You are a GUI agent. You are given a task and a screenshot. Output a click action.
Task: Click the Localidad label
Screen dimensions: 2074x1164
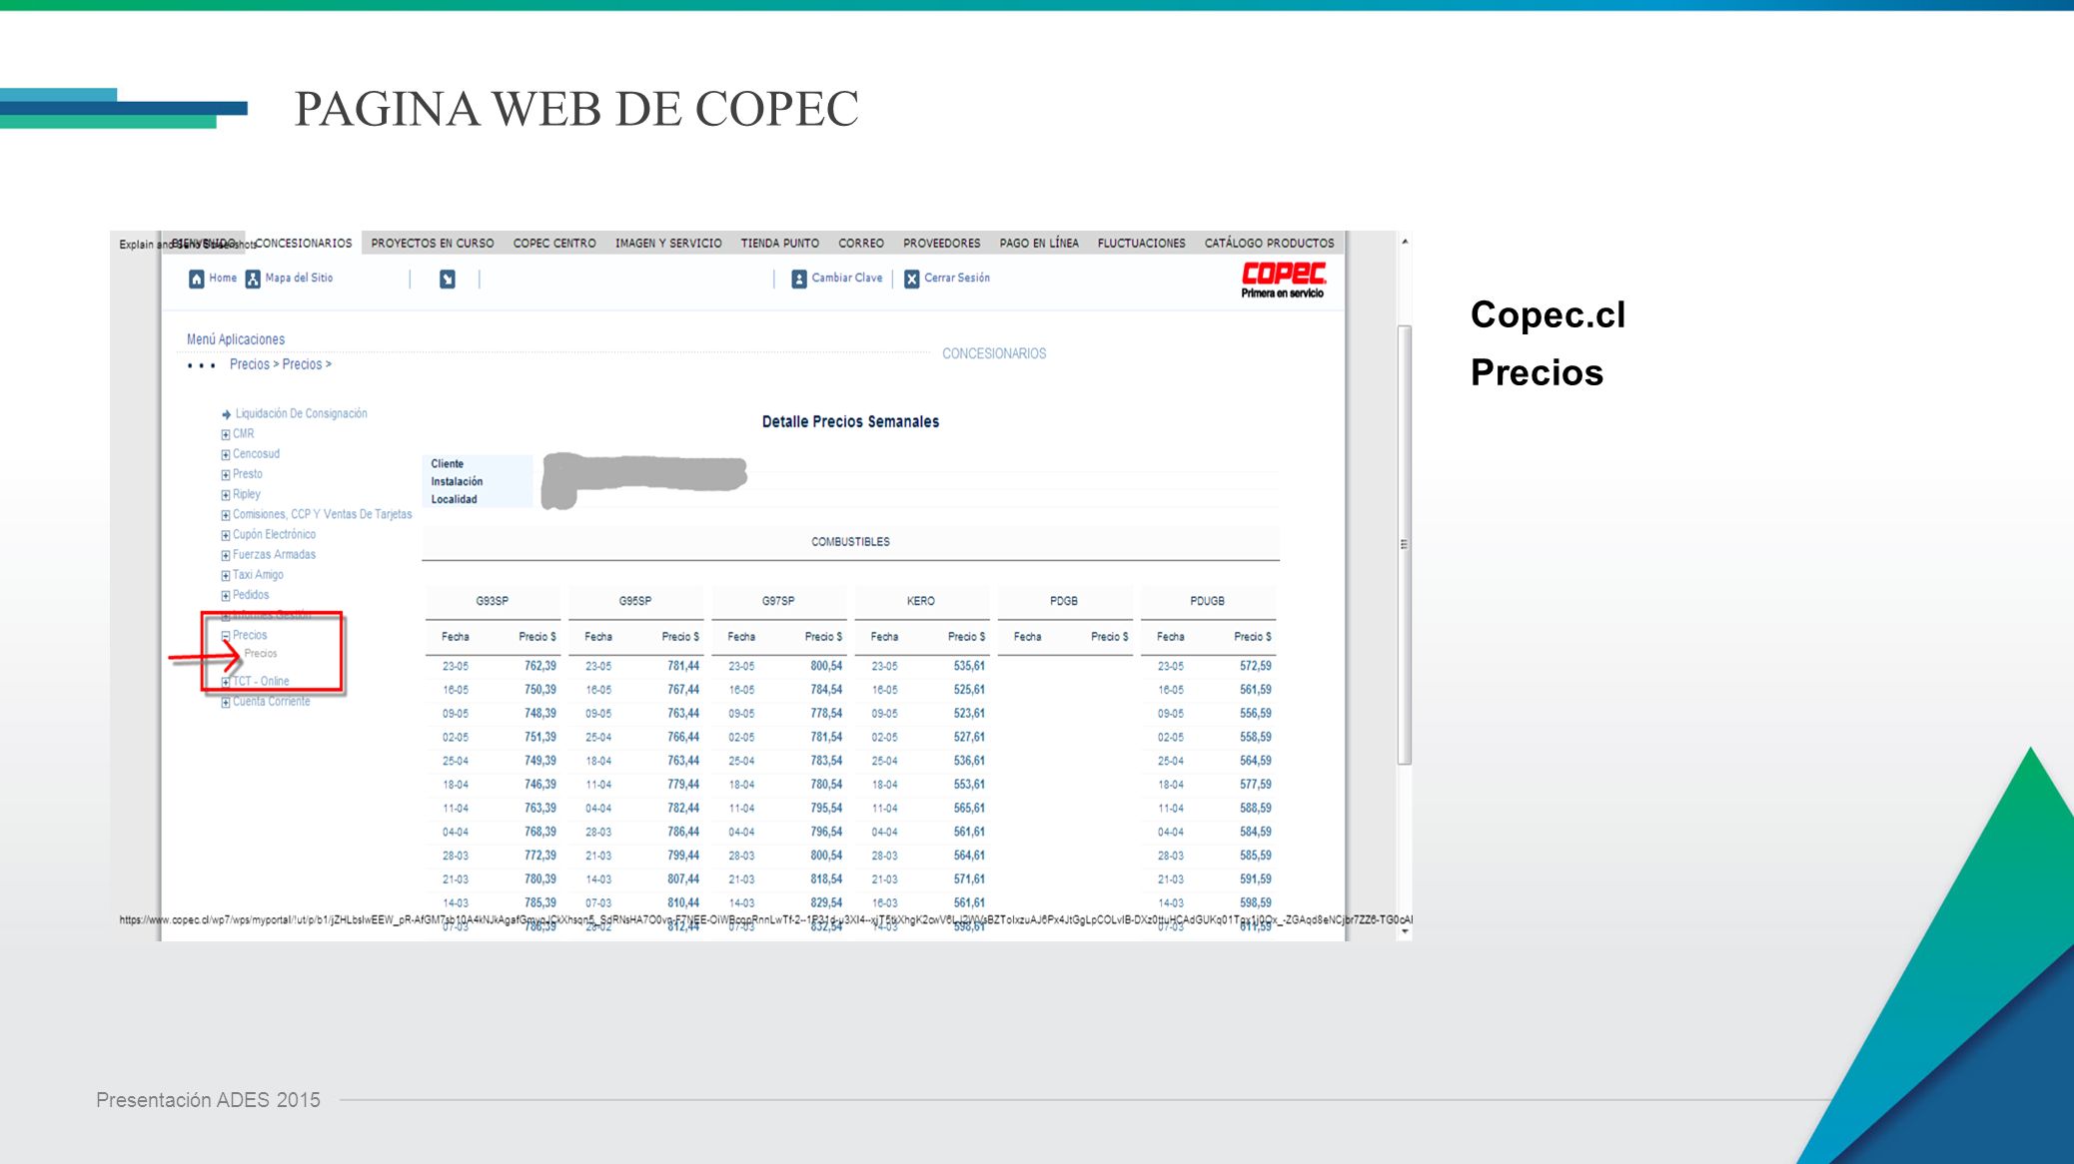coord(454,500)
